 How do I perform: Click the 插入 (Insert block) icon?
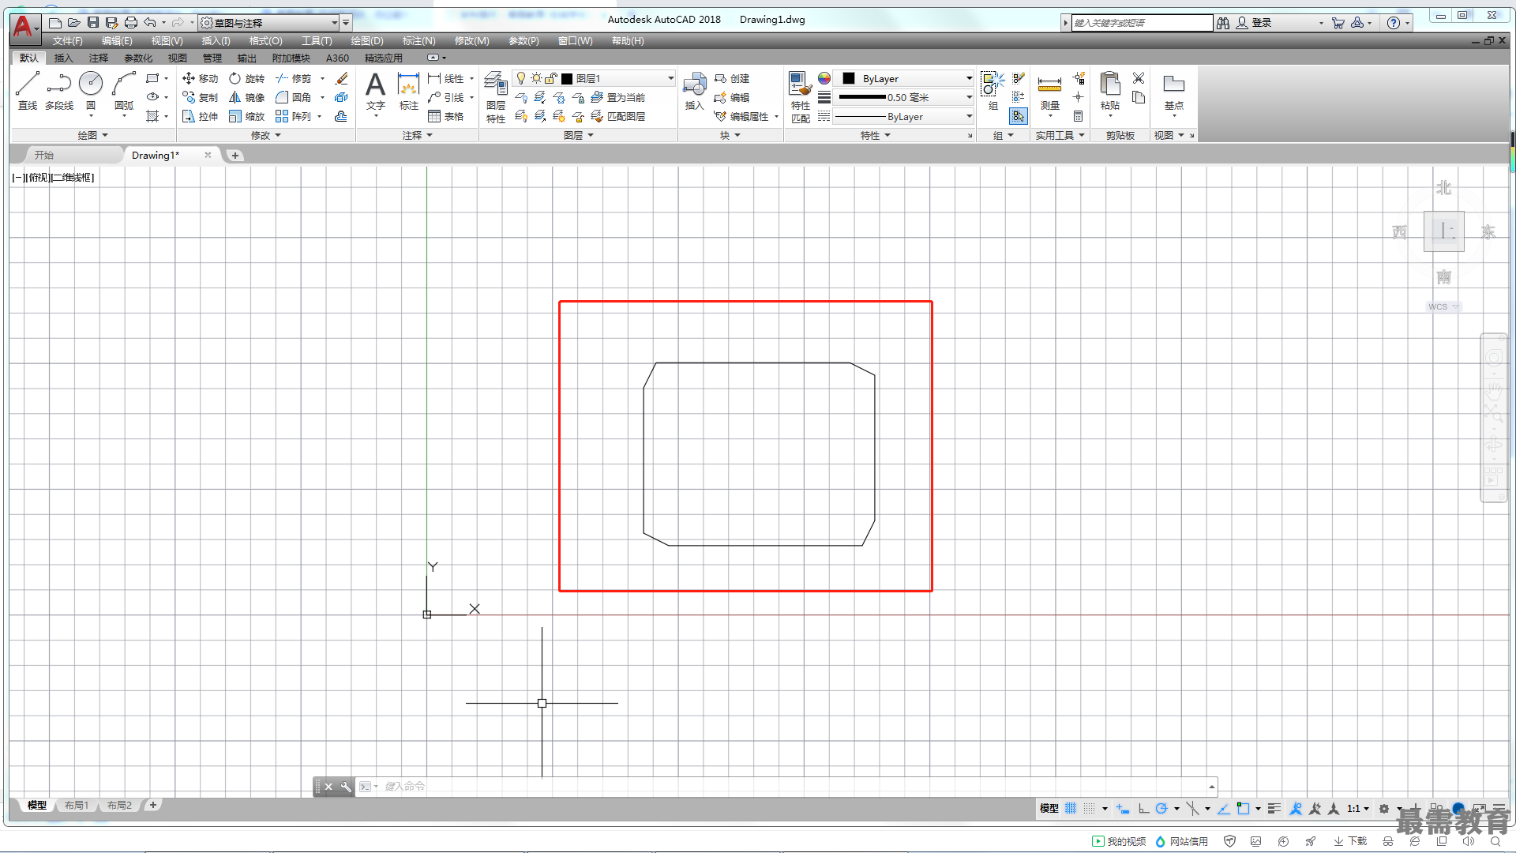[x=694, y=91]
